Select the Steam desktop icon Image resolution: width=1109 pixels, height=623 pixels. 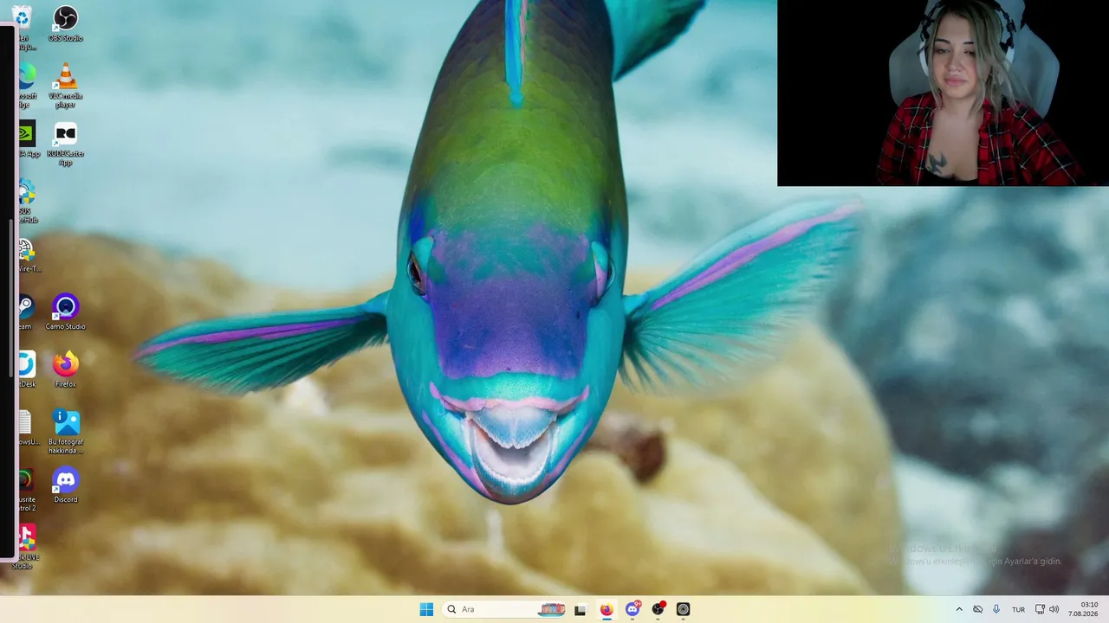[x=25, y=311]
